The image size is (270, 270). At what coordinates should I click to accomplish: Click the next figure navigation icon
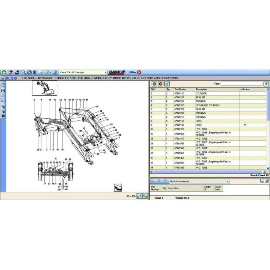(x=145, y=196)
